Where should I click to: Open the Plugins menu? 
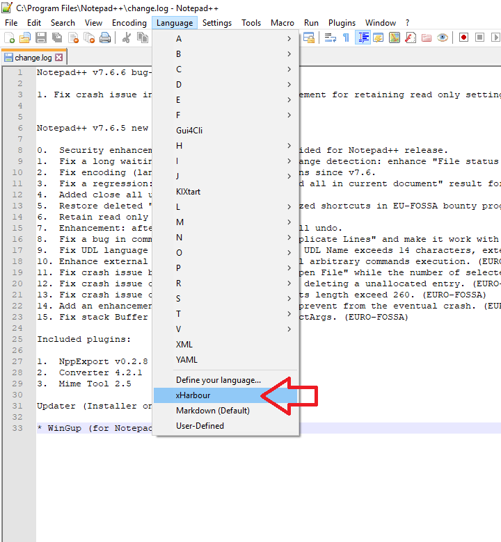pyautogui.click(x=342, y=23)
